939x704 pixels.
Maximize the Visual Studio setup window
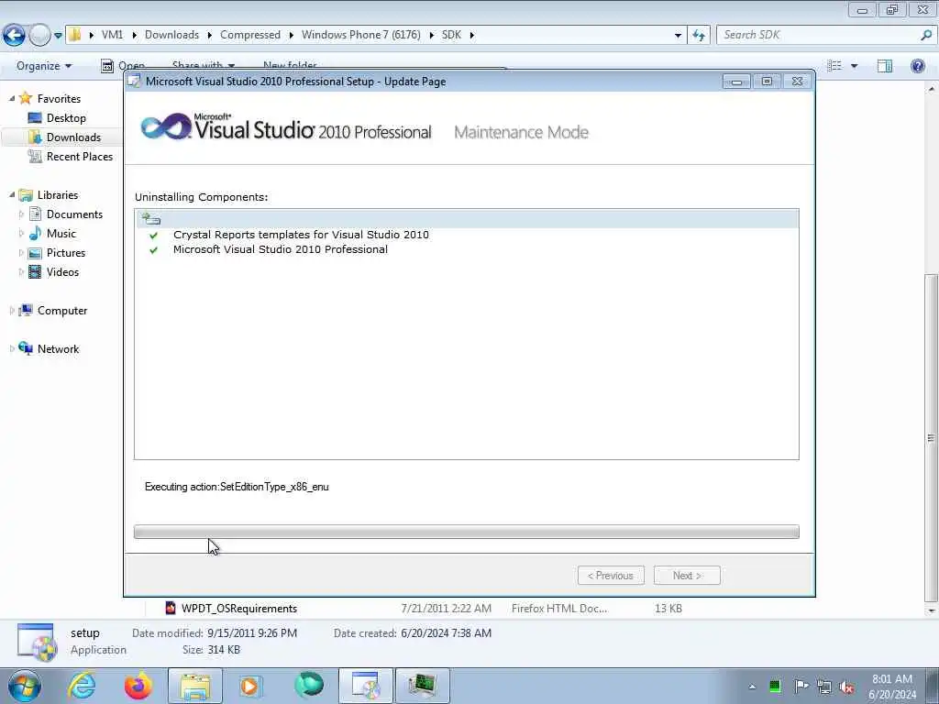tap(767, 82)
